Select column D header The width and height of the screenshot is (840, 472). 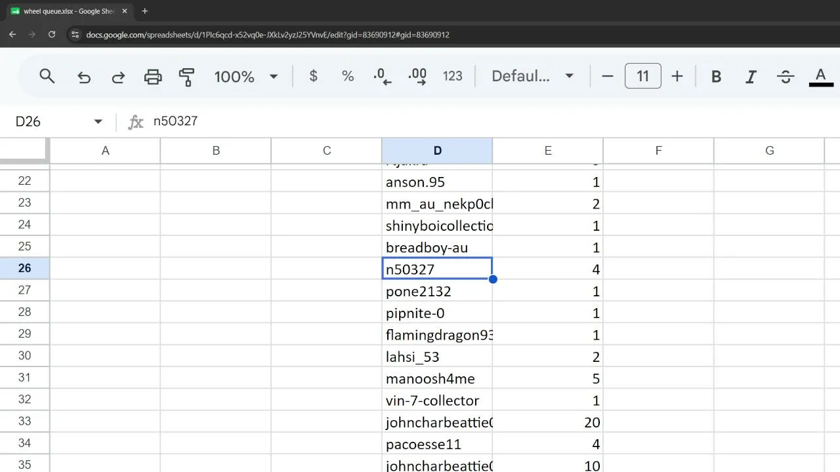point(437,151)
